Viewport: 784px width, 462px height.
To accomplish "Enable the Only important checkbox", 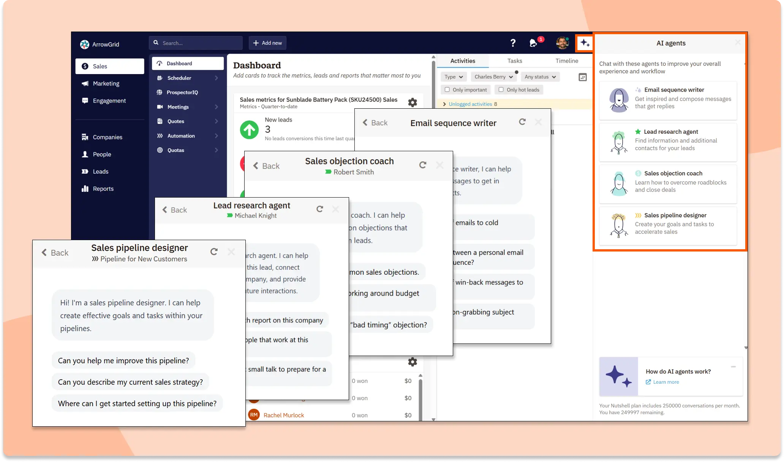I will [x=447, y=90].
